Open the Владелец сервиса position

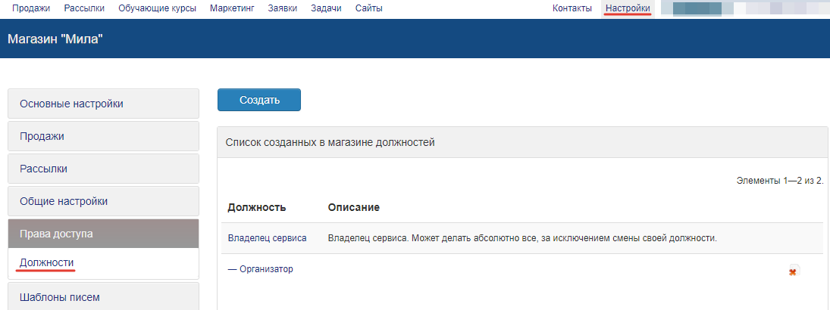point(267,238)
